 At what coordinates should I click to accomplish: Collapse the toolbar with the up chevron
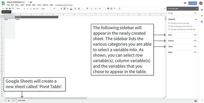[164, 9]
